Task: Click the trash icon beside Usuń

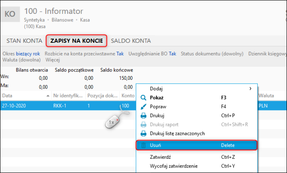Action: 143,145
